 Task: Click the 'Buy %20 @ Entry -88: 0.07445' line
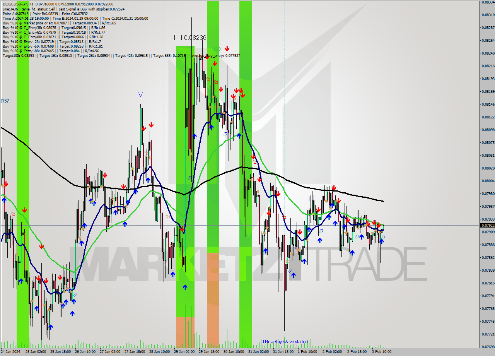pos(28,51)
